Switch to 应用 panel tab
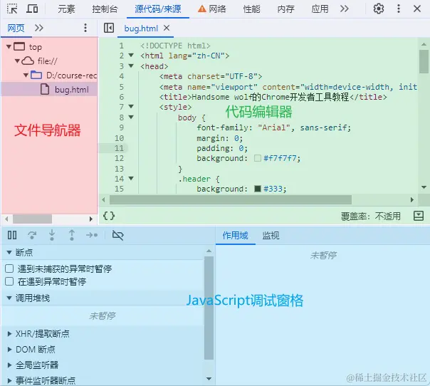The image size is (430, 386). pyautogui.click(x=320, y=9)
